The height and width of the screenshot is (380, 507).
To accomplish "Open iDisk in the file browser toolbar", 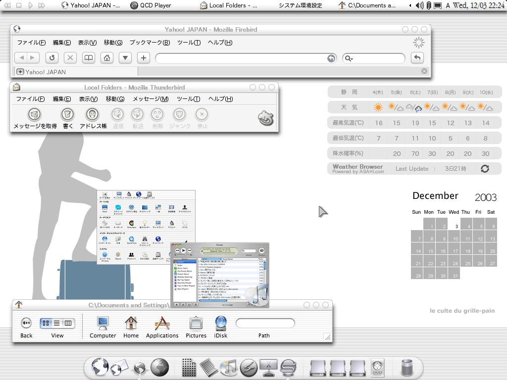I will tap(220, 328).
